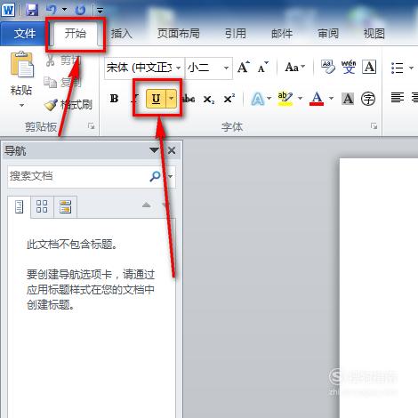Open the 引用 references tab
418x418 pixels.
236,34
